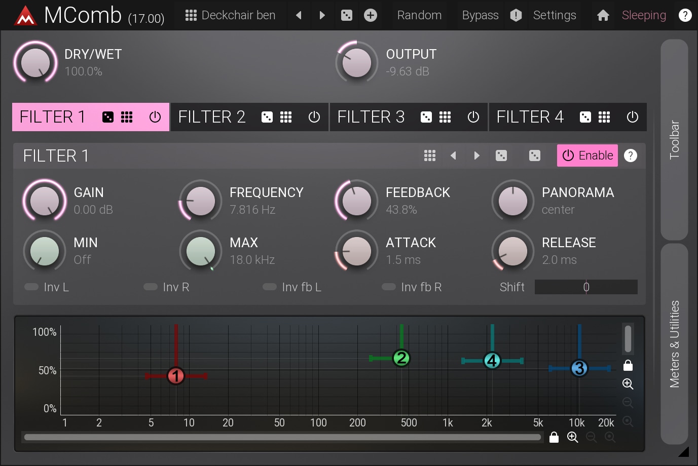
Task: Open FILTER 4 presets grid icon
Action: click(x=604, y=117)
